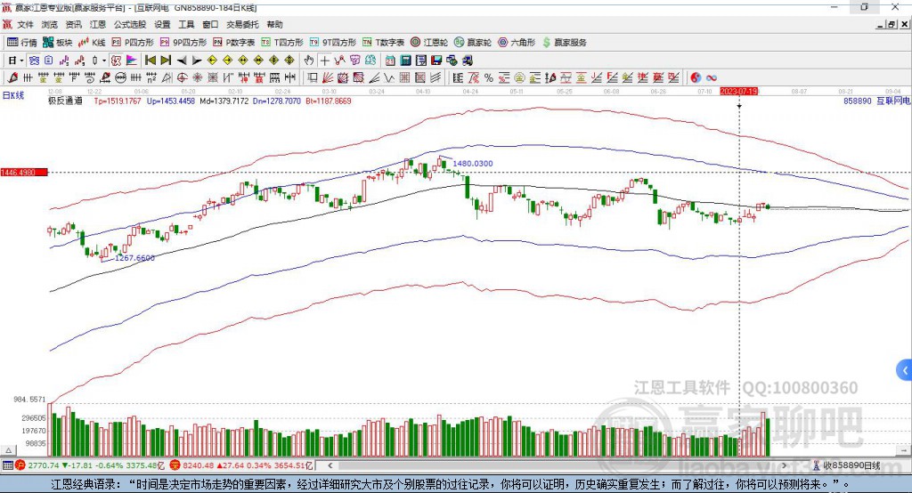
Task: Select the Gann fan lines icon
Action: pyautogui.click(x=328, y=78)
